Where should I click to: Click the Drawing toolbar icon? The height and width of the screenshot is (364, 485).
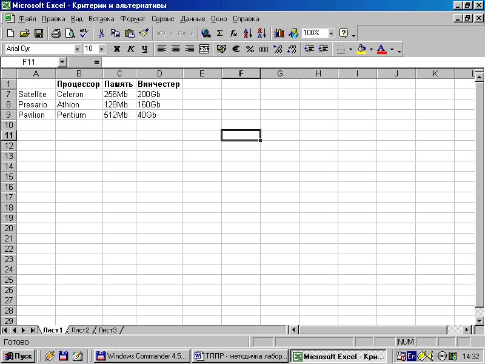tap(293, 33)
